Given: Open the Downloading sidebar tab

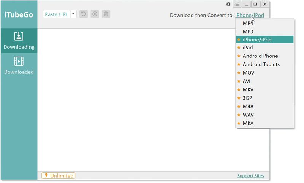Looking at the screenshot, I should pyautogui.click(x=19, y=41).
